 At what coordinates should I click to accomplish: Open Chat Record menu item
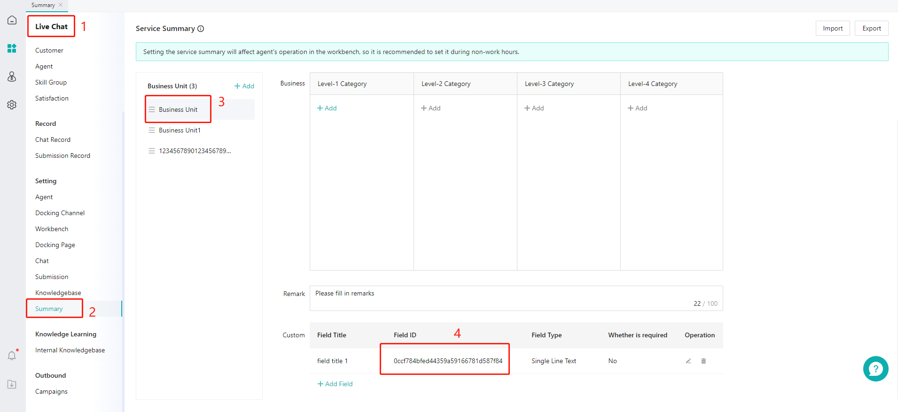(53, 140)
